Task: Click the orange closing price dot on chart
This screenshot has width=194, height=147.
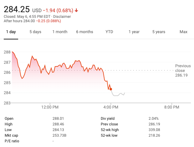Action: pos(111,89)
